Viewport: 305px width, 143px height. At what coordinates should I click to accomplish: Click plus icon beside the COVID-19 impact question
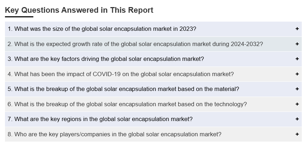[x=297, y=74]
